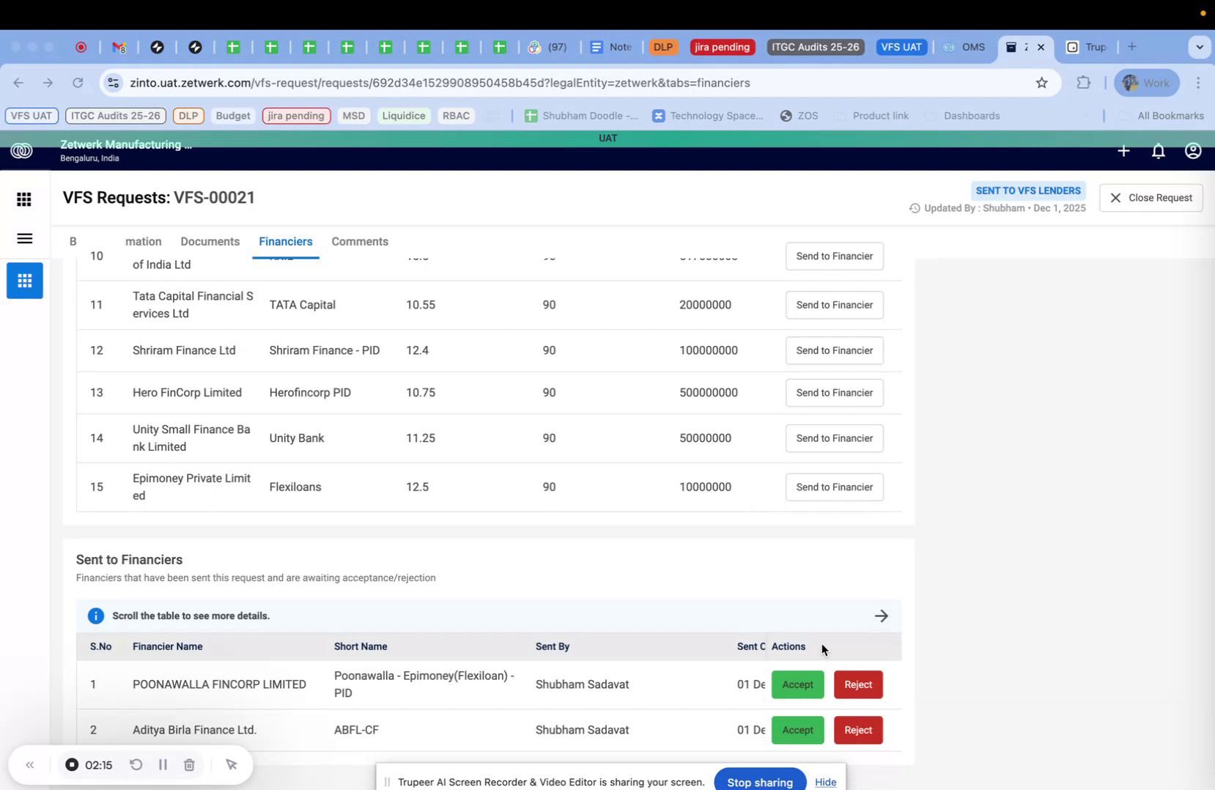The image size is (1215, 790).
Task: Open the tab search chevron at top right
Action: (x=1200, y=47)
